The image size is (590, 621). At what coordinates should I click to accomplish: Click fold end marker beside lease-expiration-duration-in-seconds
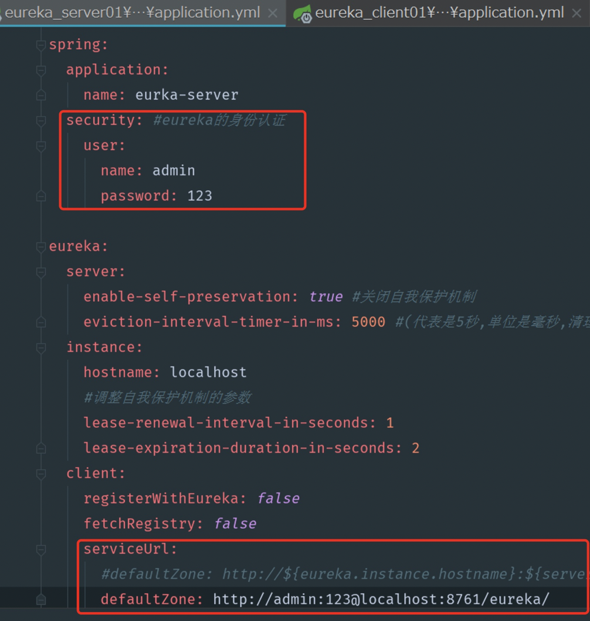(40, 448)
